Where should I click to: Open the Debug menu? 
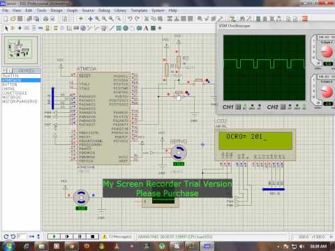[104, 10]
